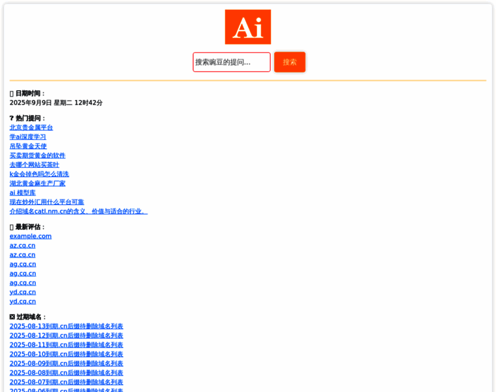Select the 吊坠黄金天使 link
The height and width of the screenshot is (392, 496).
coord(28,146)
